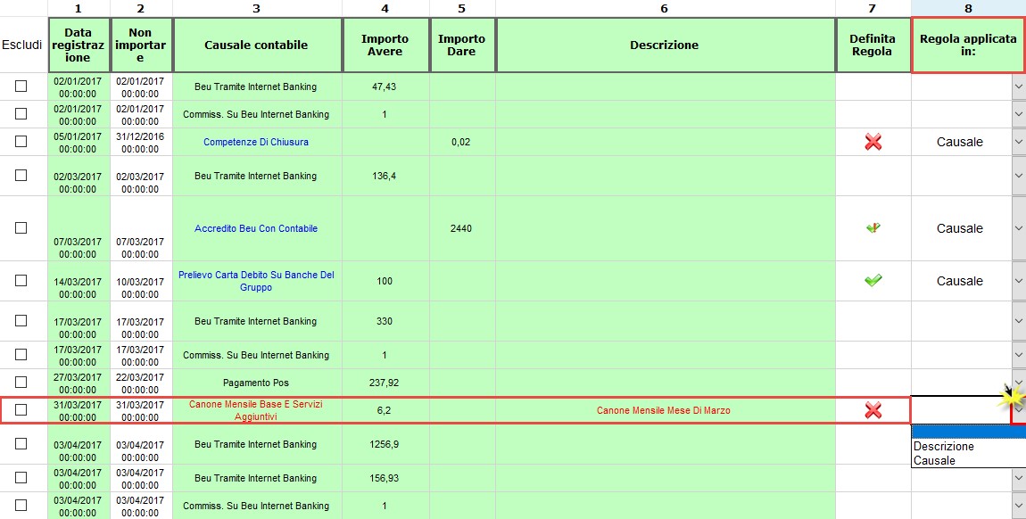
Task: Click the 0,02 Importo Dare value
Action: coord(461,142)
